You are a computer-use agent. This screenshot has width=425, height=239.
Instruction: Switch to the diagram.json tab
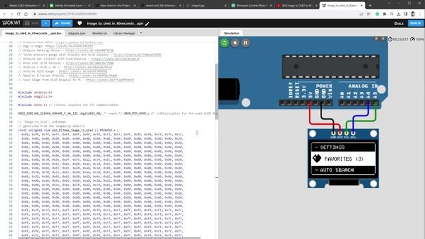77,33
